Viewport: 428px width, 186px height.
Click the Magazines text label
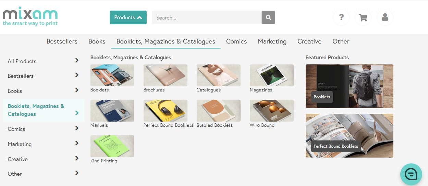click(261, 90)
